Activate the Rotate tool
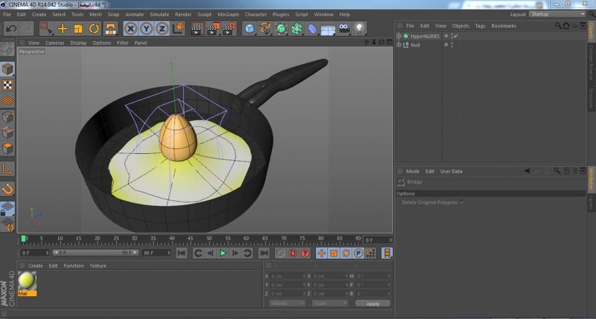The width and height of the screenshot is (596, 319). coord(94,29)
